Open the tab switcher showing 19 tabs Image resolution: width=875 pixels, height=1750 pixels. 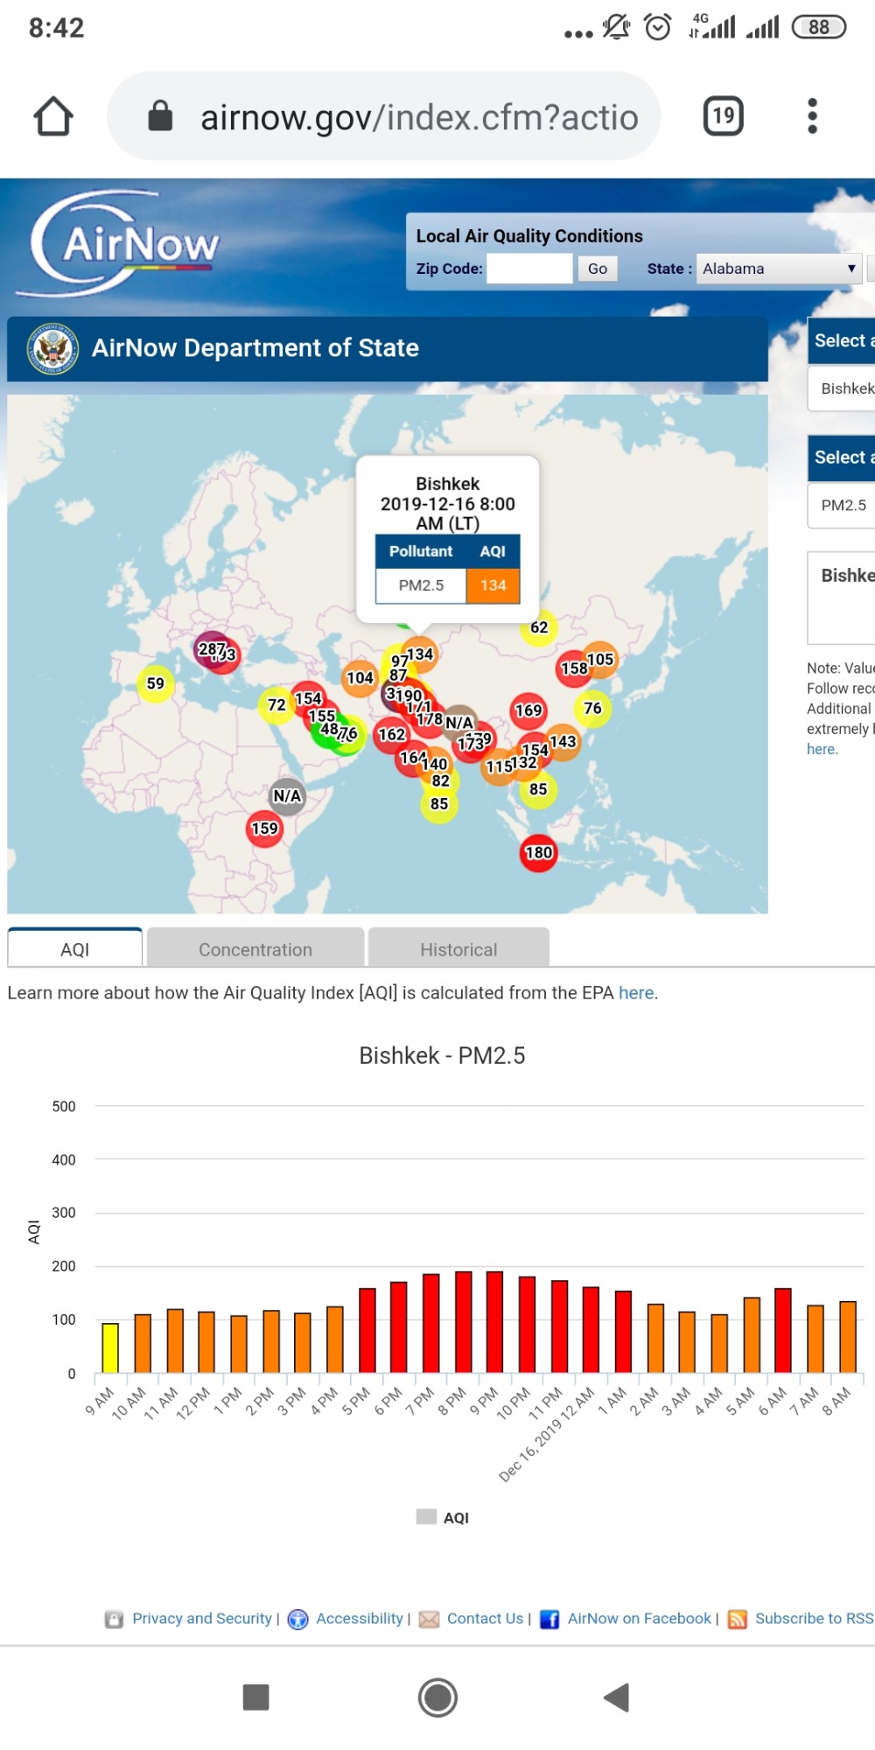click(x=723, y=116)
